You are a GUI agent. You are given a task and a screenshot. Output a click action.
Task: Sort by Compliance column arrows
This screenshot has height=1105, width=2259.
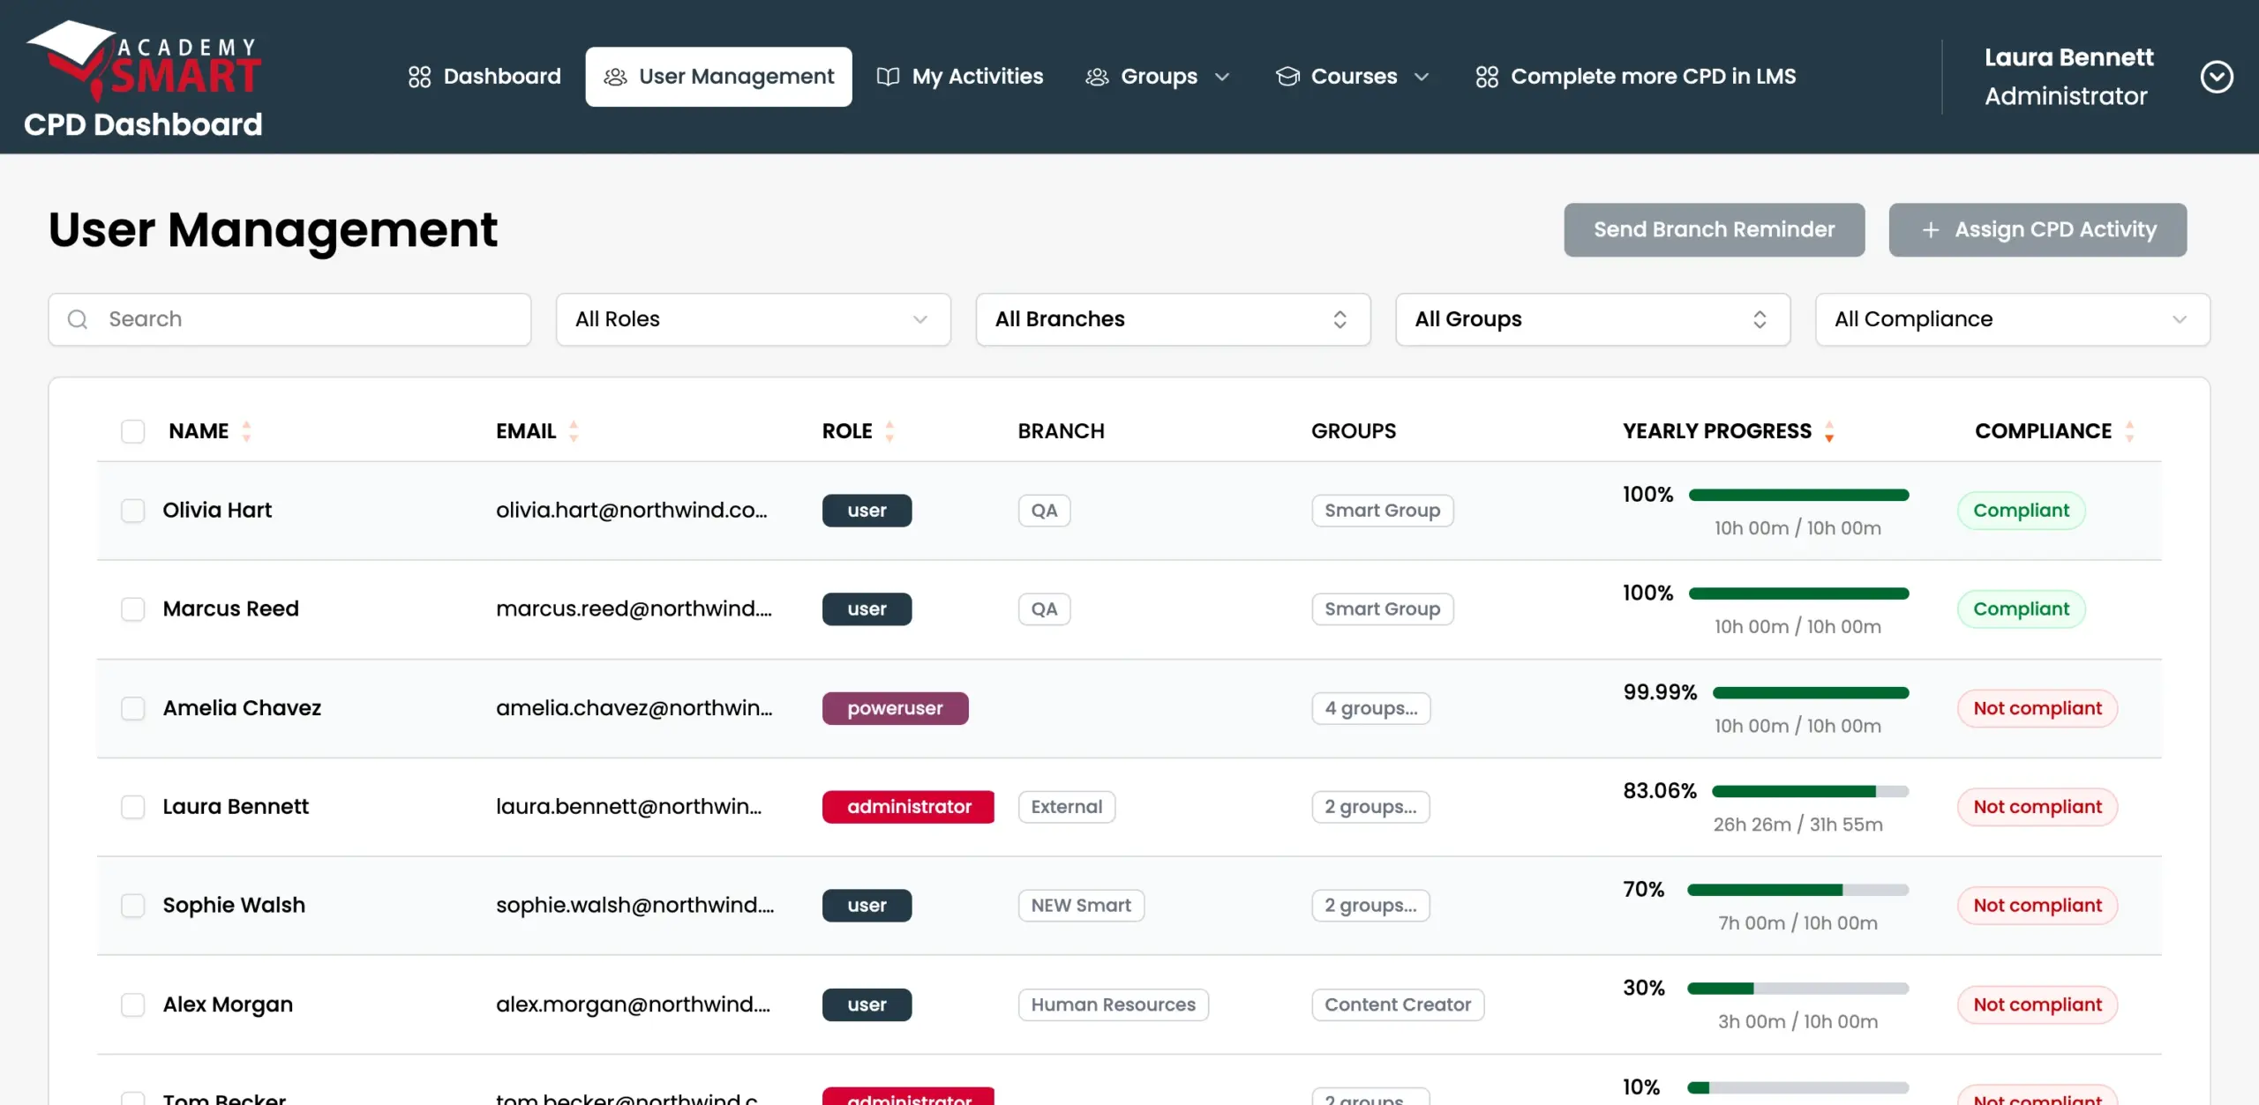pyautogui.click(x=2129, y=431)
